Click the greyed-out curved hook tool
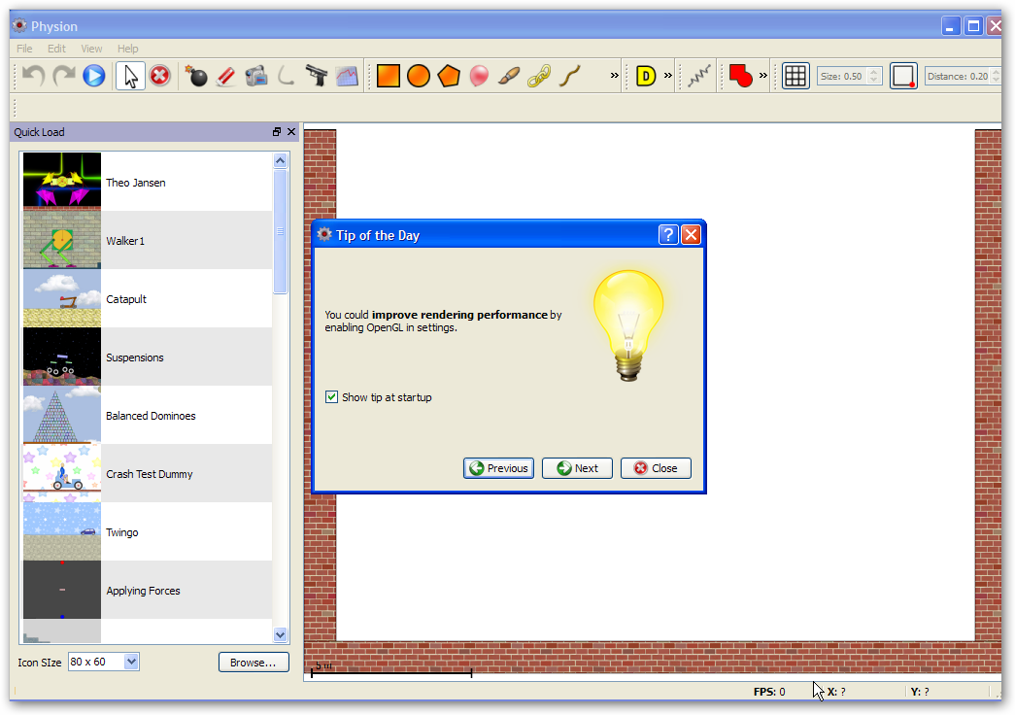1015x715 pixels. click(x=287, y=76)
